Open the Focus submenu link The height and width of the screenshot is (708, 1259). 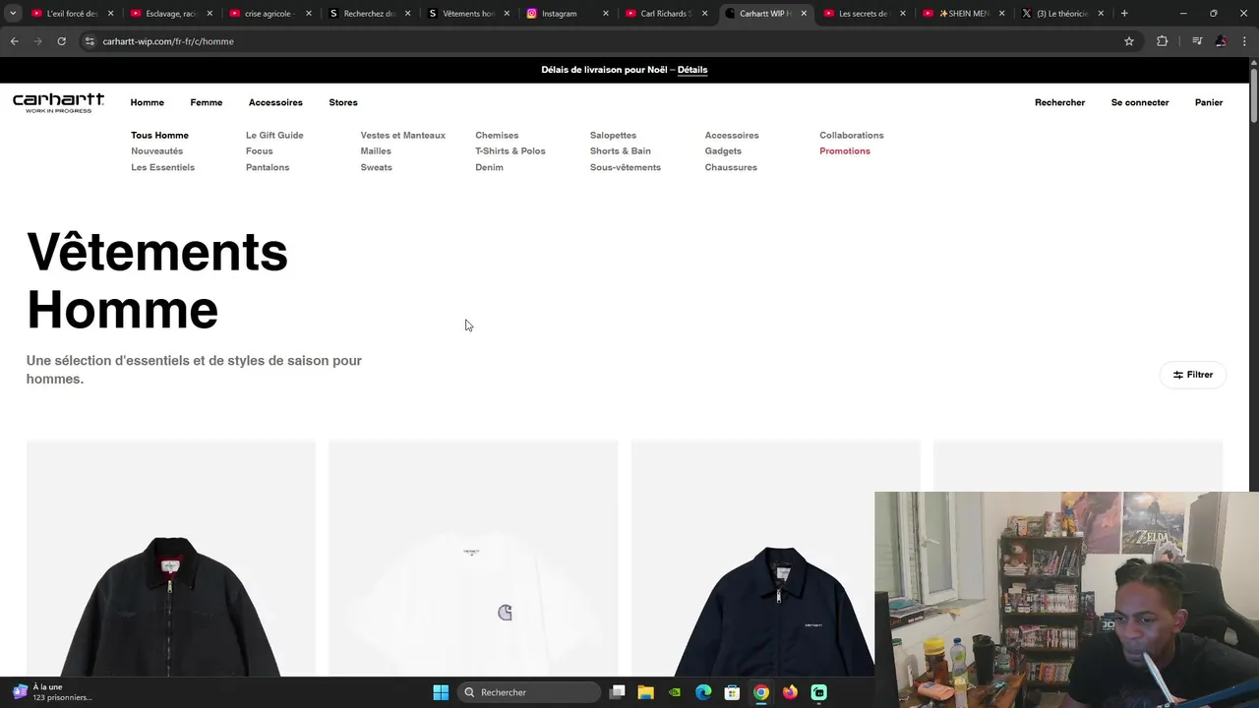(x=260, y=151)
